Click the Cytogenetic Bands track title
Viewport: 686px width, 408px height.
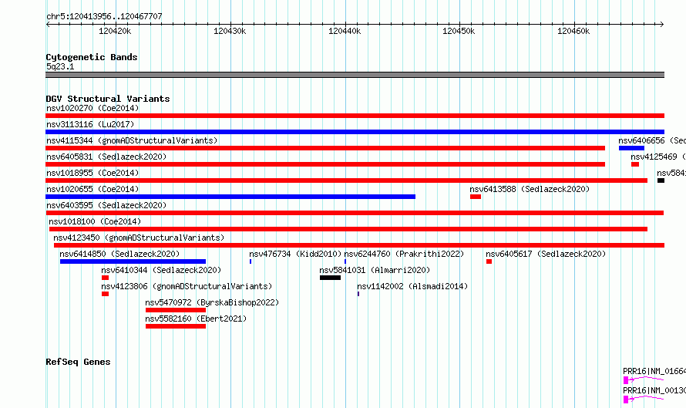(92, 57)
